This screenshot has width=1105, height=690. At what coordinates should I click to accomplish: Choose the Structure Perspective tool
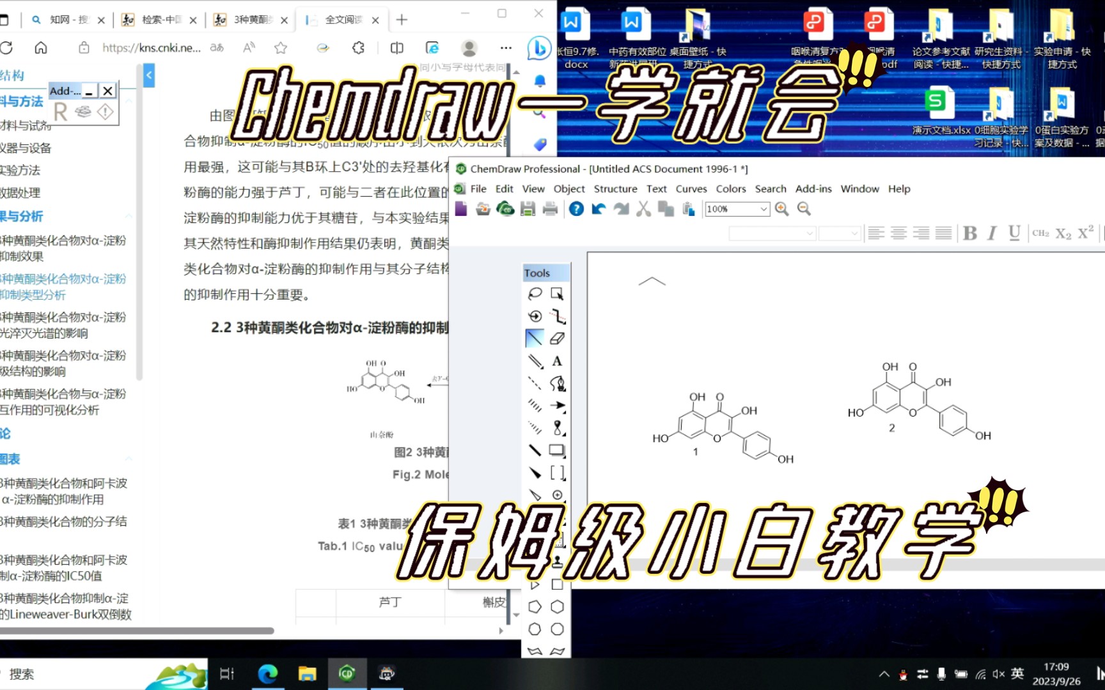(x=535, y=316)
